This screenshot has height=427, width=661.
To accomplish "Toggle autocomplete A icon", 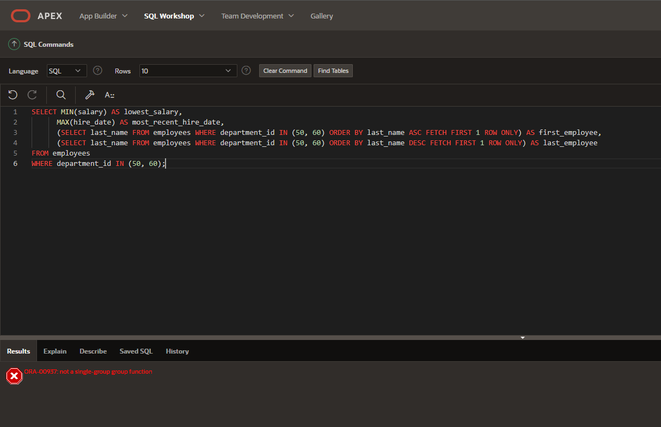I will click(109, 95).
